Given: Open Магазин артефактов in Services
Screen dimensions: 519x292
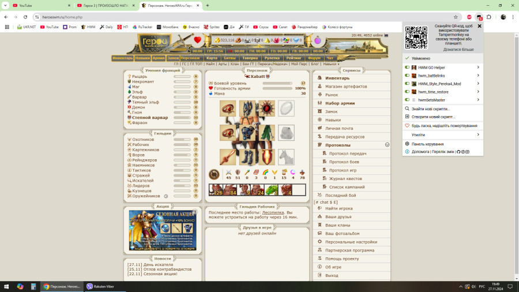Looking at the screenshot, I should point(346,87).
